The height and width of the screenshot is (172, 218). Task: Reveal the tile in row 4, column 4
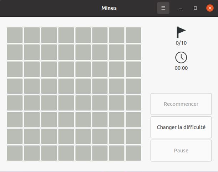(x=66, y=86)
